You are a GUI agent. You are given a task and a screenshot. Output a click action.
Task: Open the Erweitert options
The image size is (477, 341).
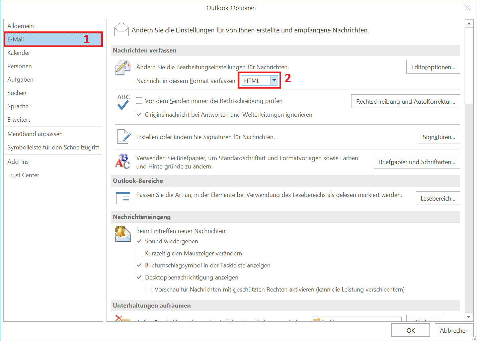53,120
